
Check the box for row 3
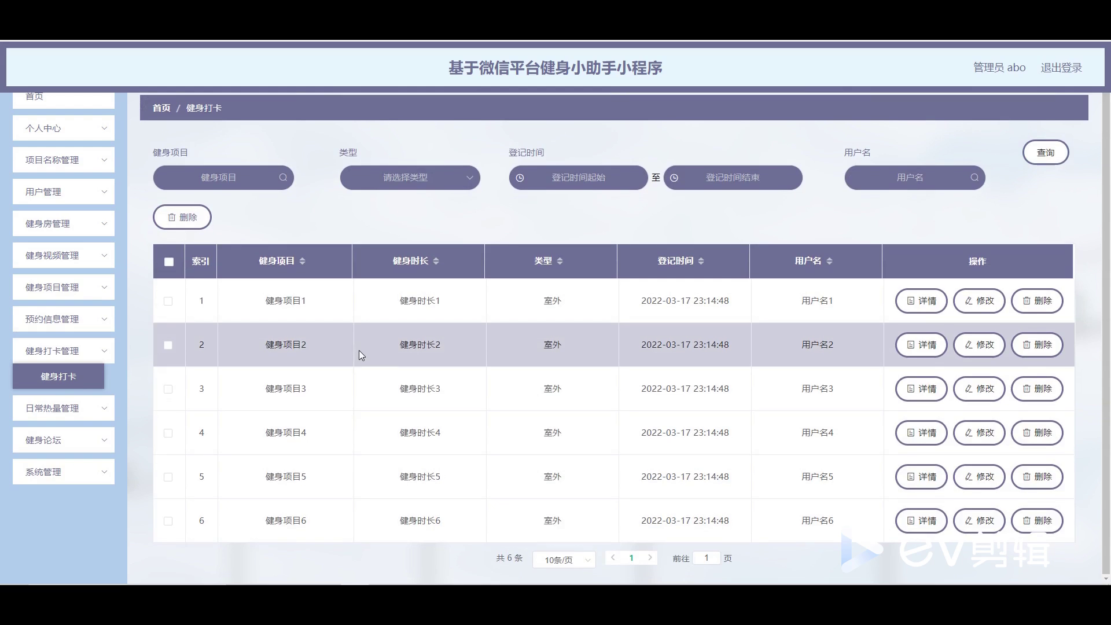(168, 389)
